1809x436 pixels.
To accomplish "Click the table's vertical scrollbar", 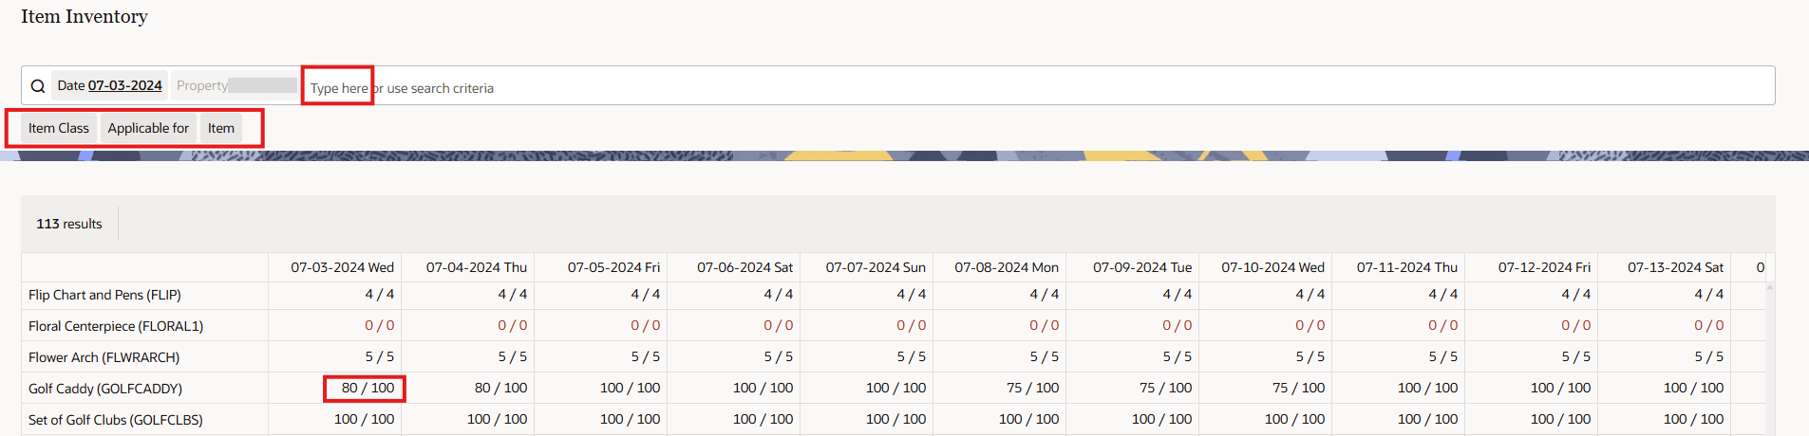I will pos(1770,358).
